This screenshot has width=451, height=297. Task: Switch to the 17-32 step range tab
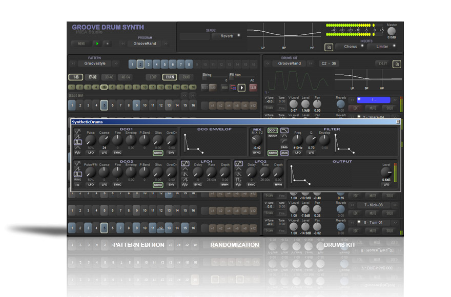tap(92, 77)
